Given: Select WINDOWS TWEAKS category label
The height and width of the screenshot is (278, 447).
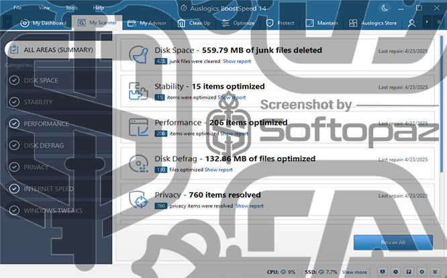Looking at the screenshot, I should pos(53,210).
